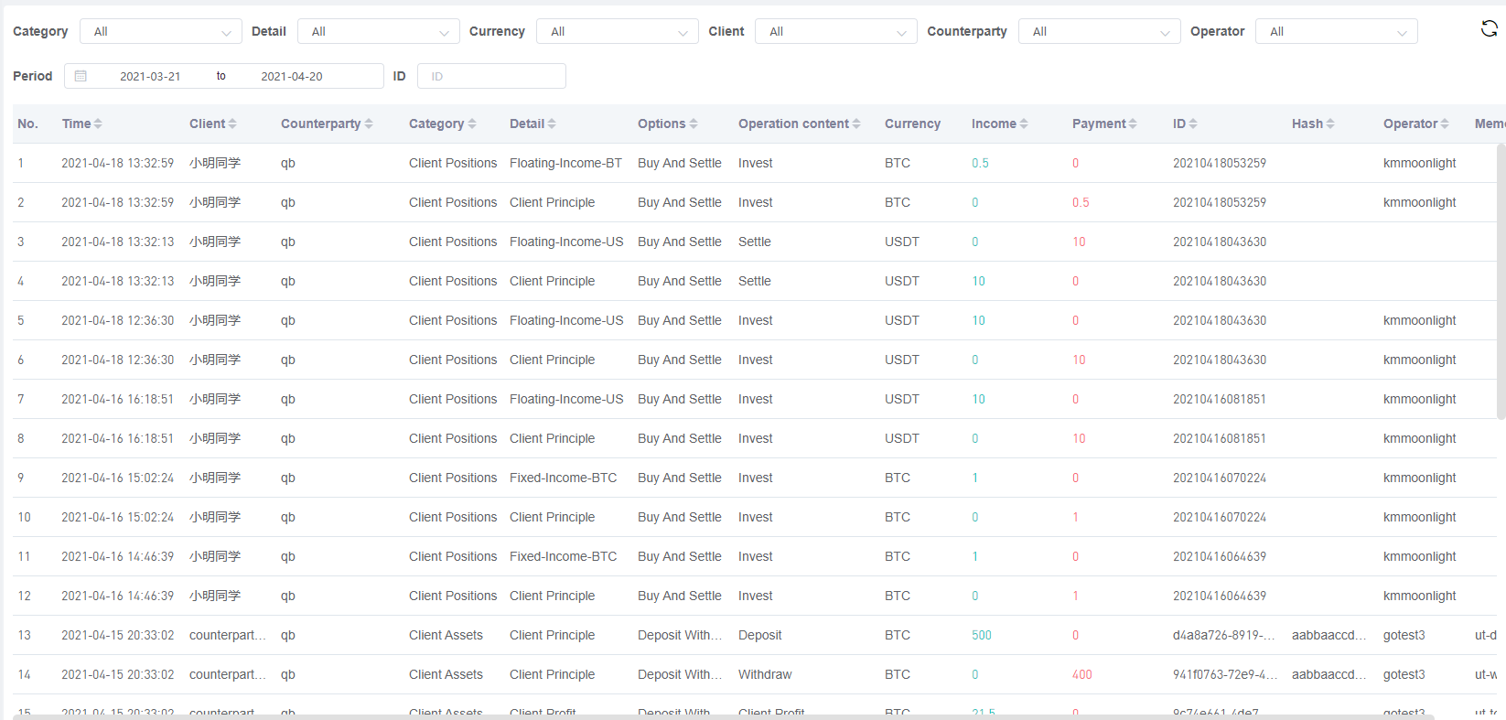Sort by Payment column sort arrows
The image size is (1506, 720).
pyautogui.click(x=1133, y=124)
